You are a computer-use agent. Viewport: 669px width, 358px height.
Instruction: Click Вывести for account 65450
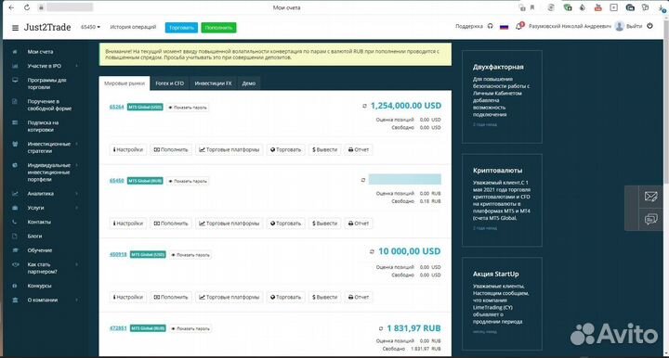pyautogui.click(x=324, y=224)
